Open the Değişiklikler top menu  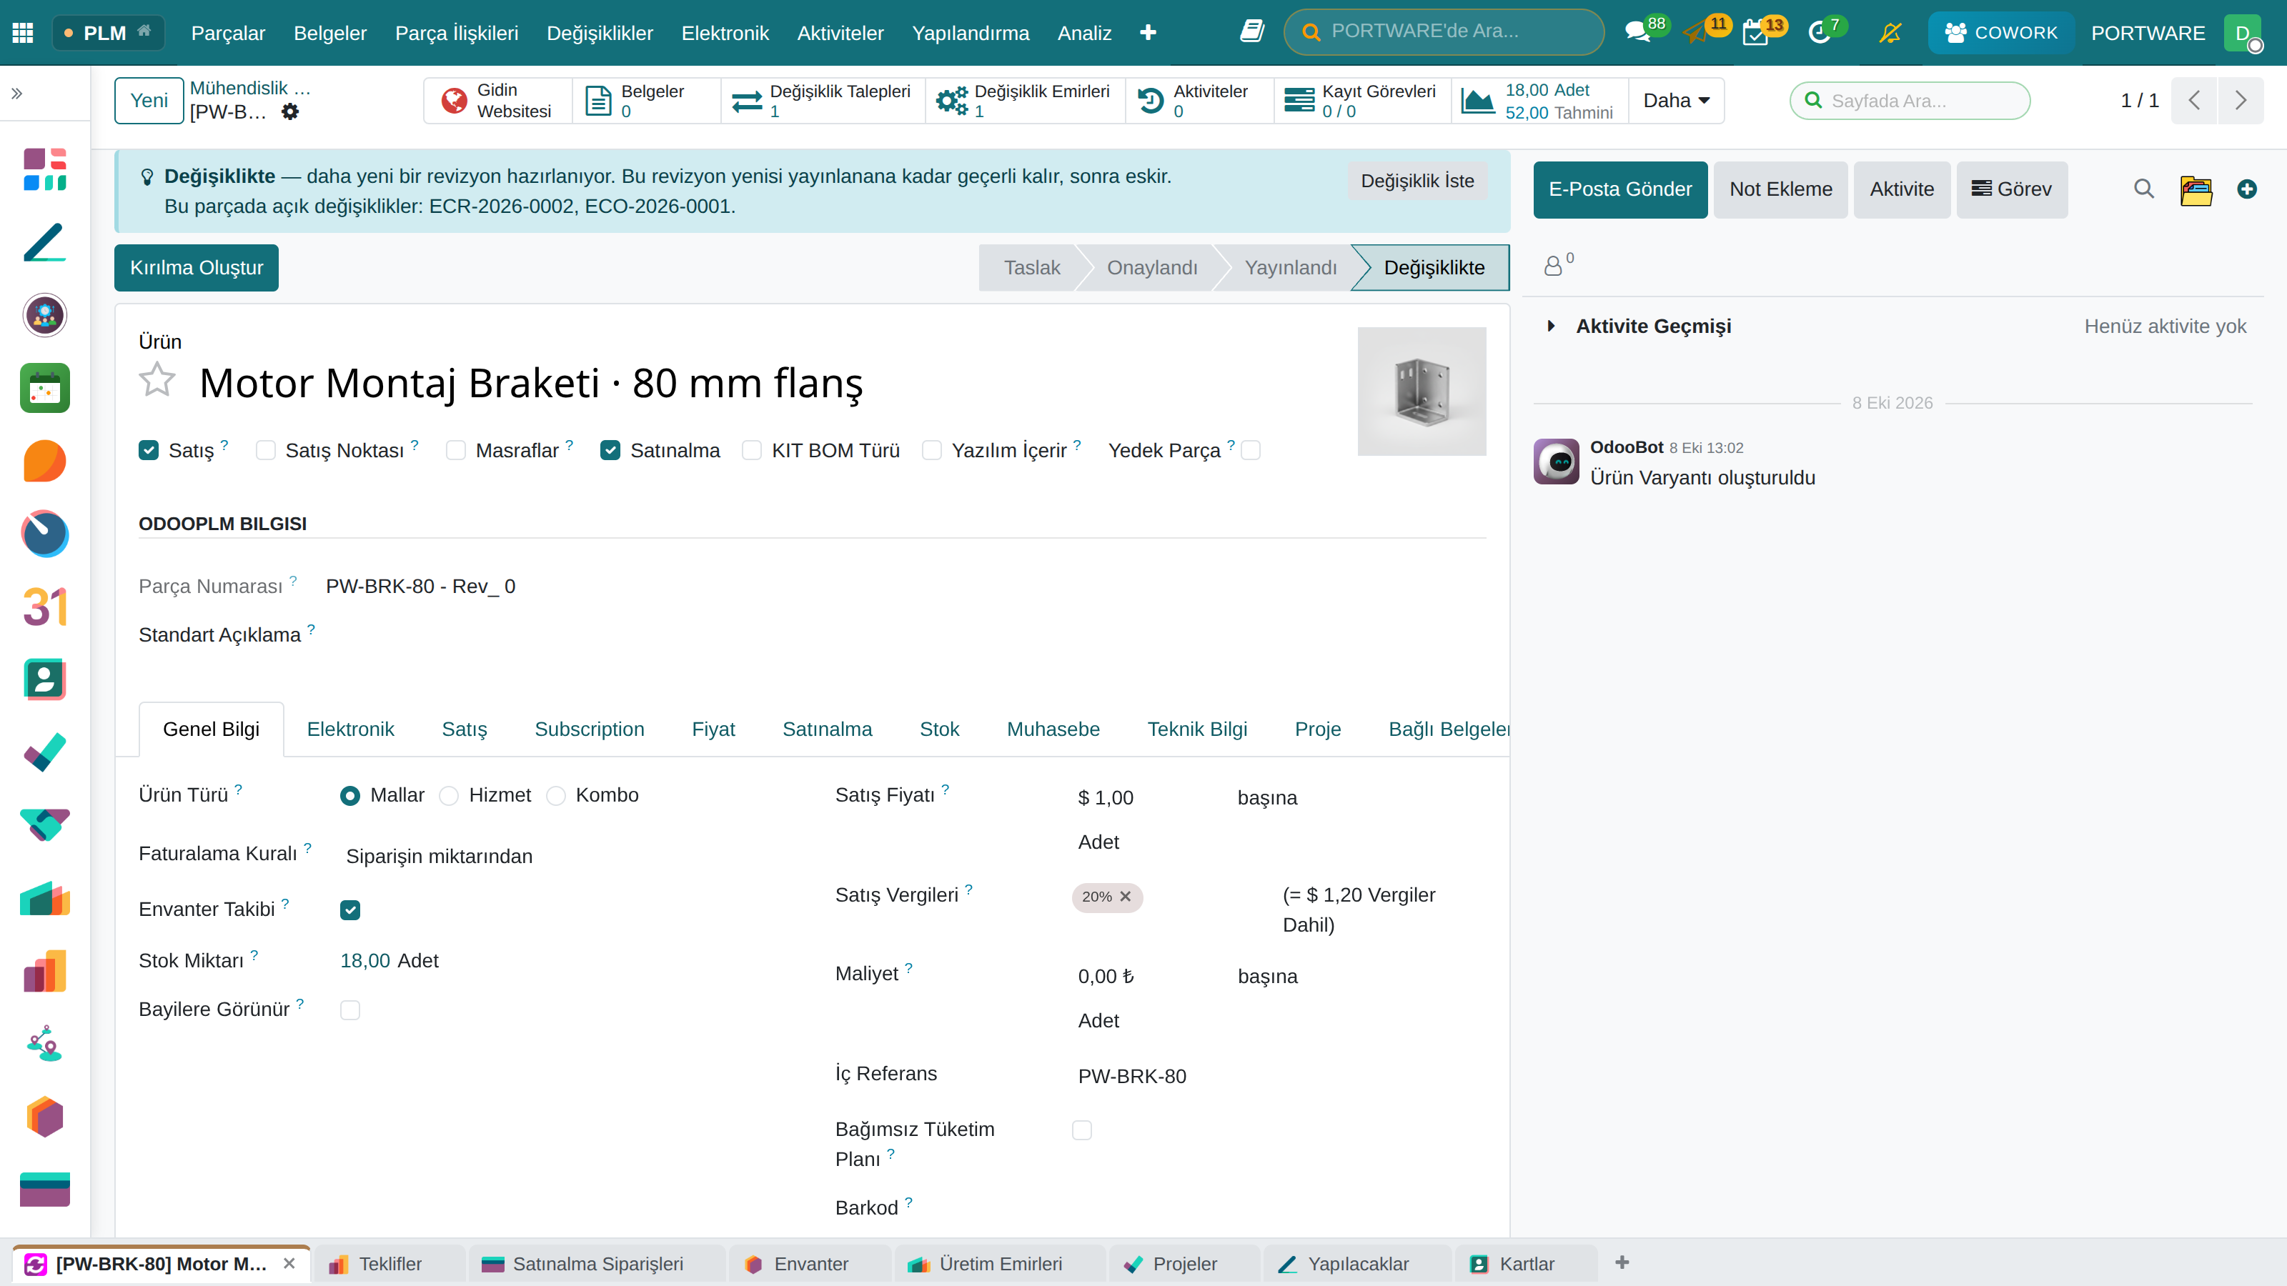click(x=600, y=33)
